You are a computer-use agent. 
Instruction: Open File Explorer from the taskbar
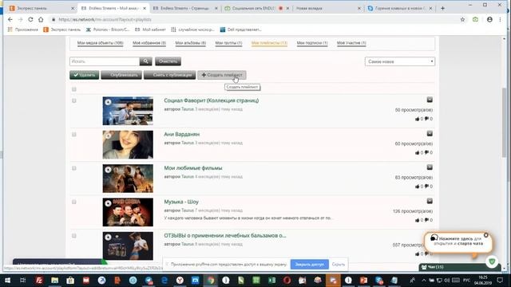click(55, 280)
